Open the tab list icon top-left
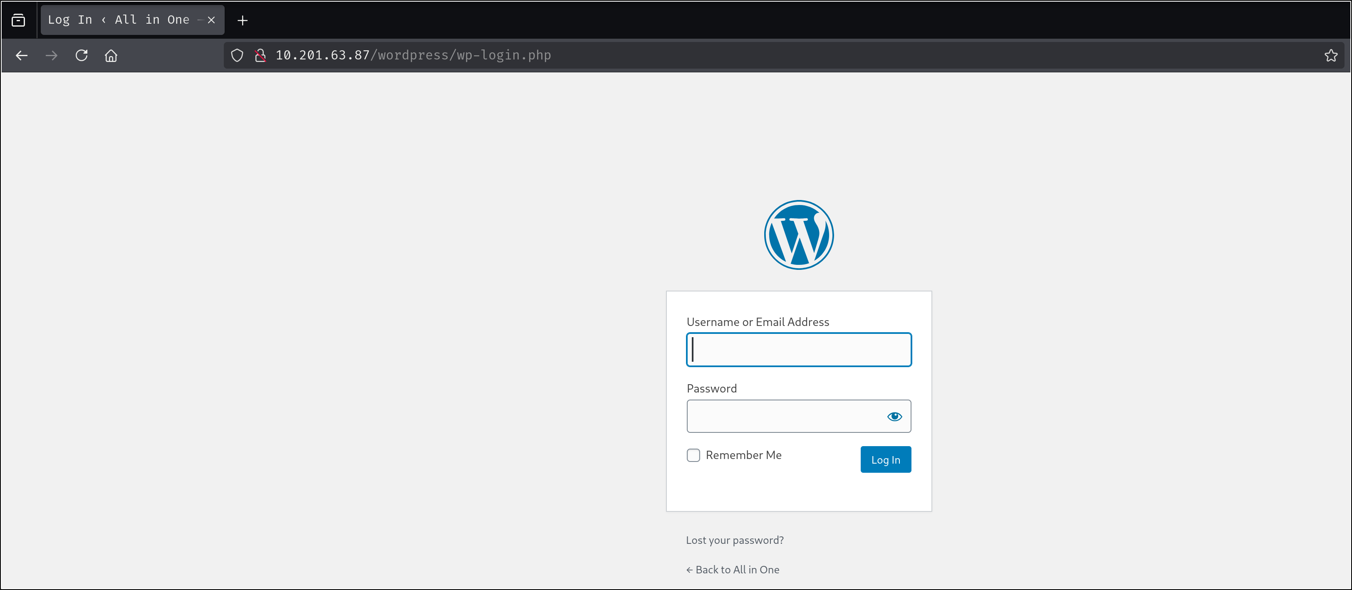Viewport: 1352px width, 590px height. pyautogui.click(x=18, y=20)
